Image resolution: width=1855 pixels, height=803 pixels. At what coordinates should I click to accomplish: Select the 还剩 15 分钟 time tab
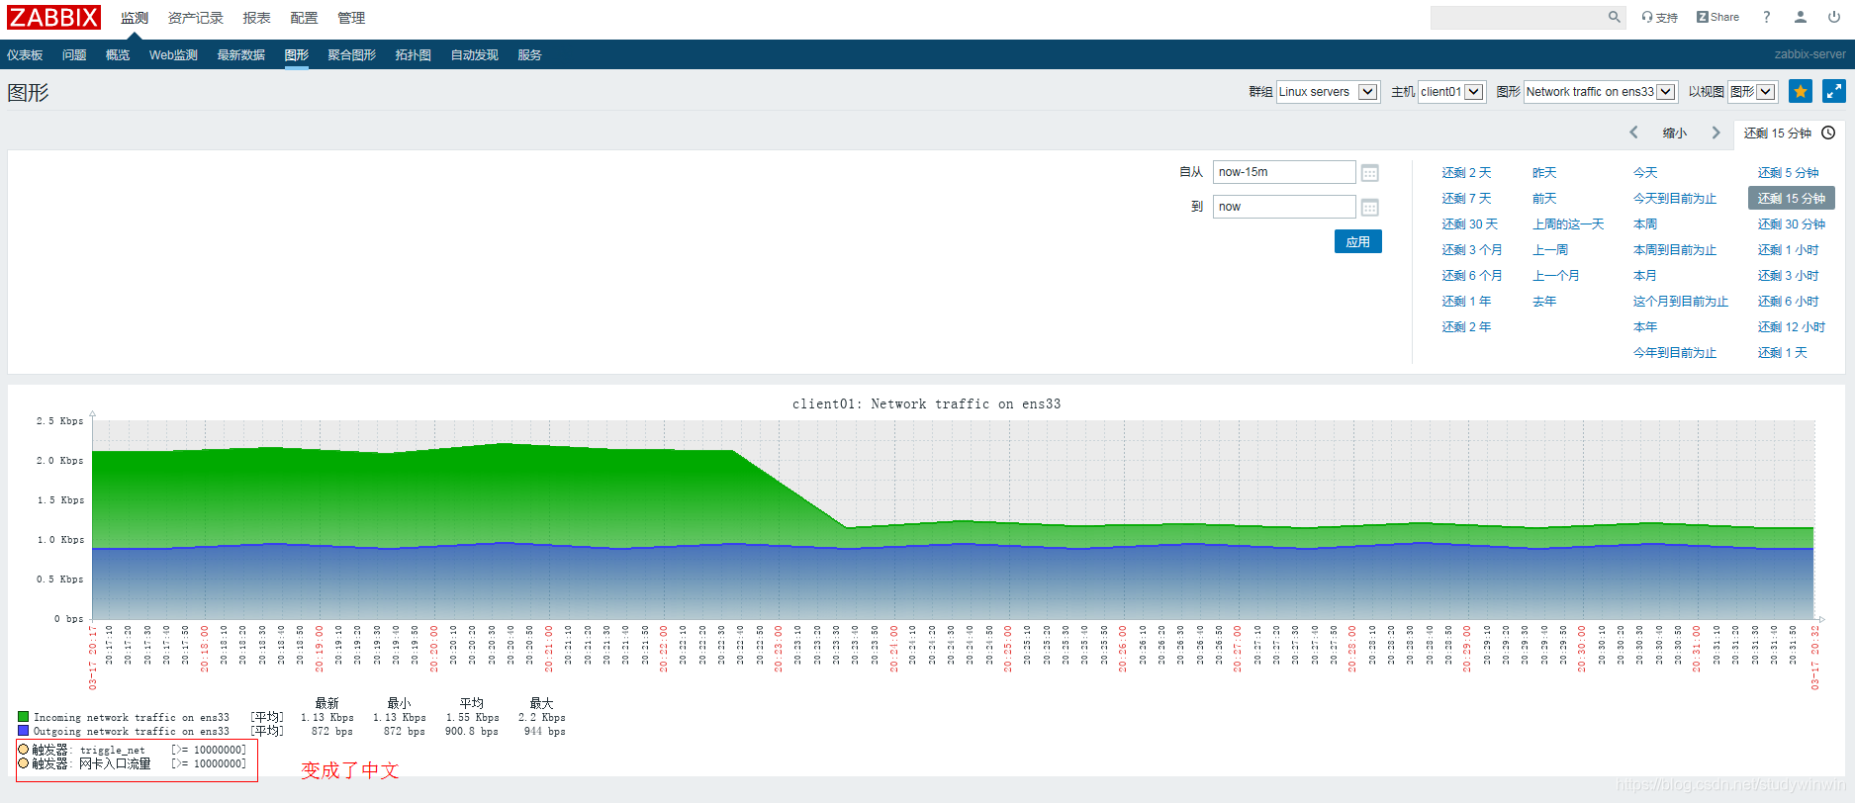tap(1788, 133)
